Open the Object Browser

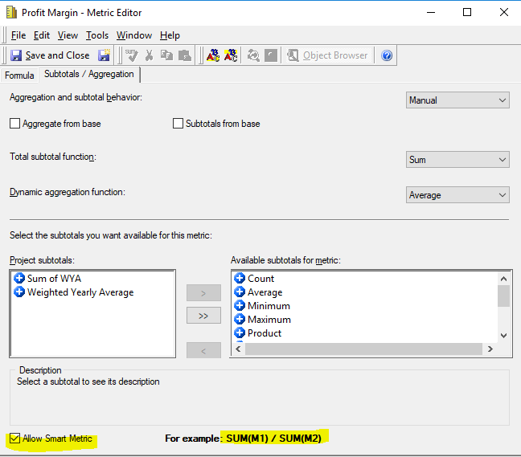[x=328, y=55]
